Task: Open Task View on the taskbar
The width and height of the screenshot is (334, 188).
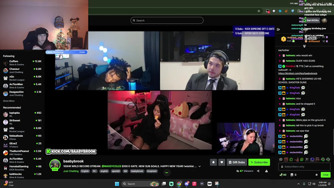Action: (x=164, y=184)
